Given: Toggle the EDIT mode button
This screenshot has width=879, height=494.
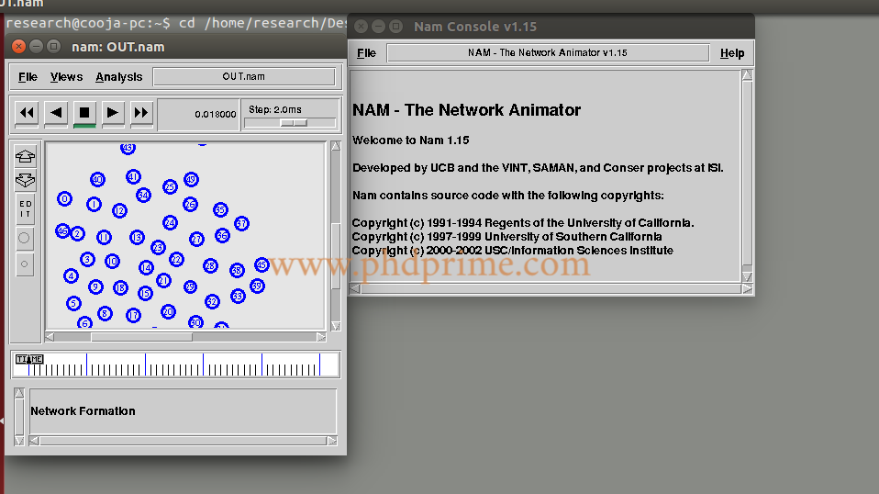Looking at the screenshot, I should [26, 208].
